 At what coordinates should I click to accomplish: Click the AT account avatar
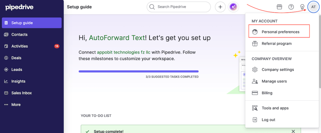[313, 7]
